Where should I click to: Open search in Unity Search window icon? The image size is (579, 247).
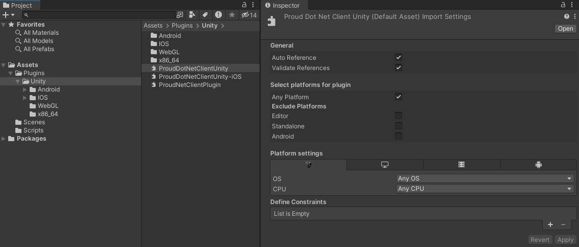tap(180, 15)
